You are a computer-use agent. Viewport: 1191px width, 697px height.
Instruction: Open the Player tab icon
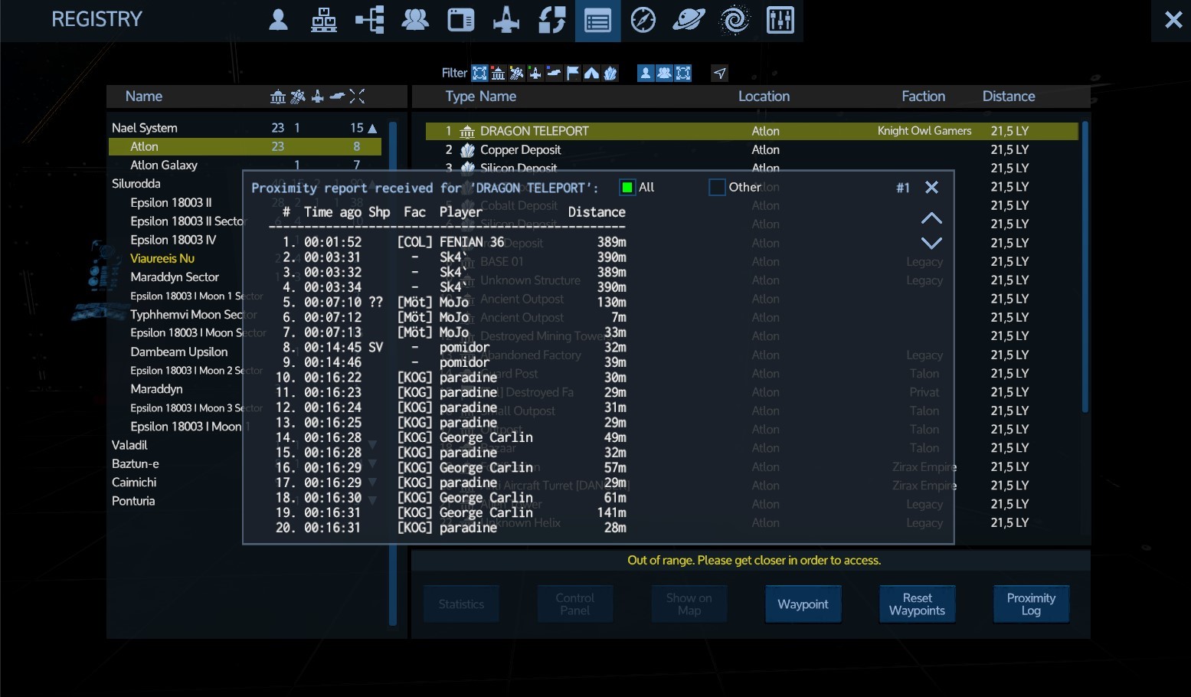(278, 20)
